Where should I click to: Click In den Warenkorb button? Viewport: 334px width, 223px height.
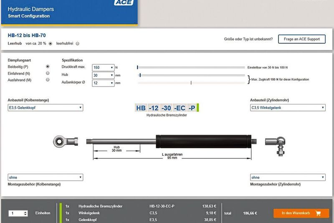pyautogui.click(x=301, y=213)
